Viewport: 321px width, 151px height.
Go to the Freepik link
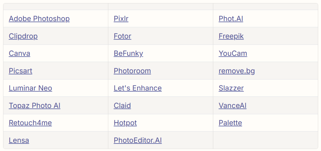tap(231, 36)
